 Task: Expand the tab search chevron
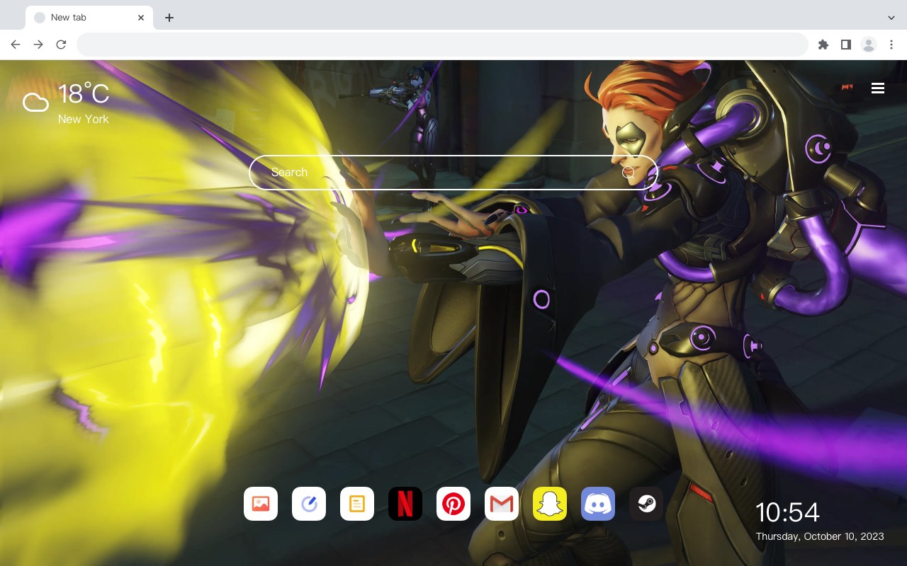[891, 18]
